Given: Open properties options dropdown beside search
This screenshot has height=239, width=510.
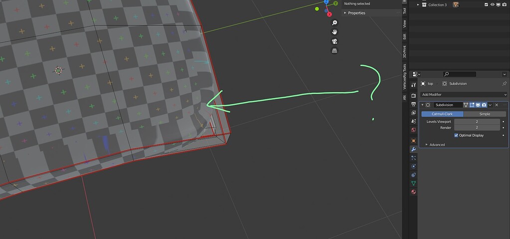Looking at the screenshot, I should coord(505,74).
